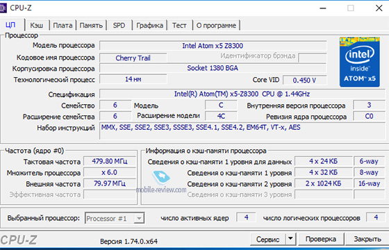This screenshot has height=250, width=389.
Task: Click the CPU-Z app icon in title bar
Action: coord(3,8)
